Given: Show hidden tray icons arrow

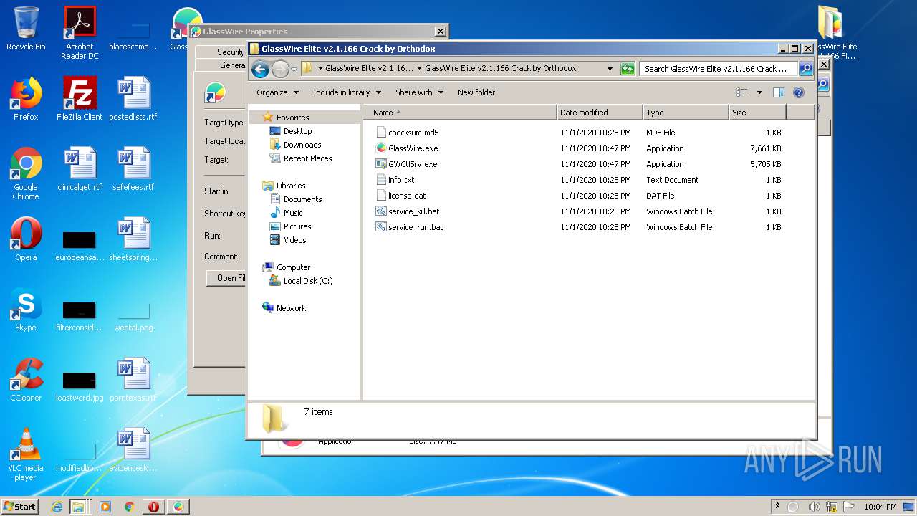Looking at the screenshot, I should (778, 507).
